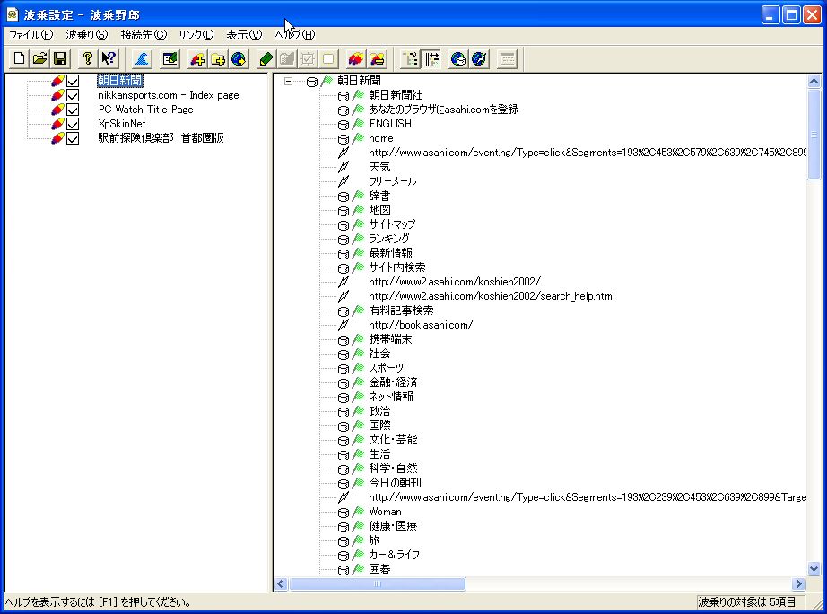
Task: Click the vertical scrollbar thumb
Action: pyautogui.click(x=814, y=134)
